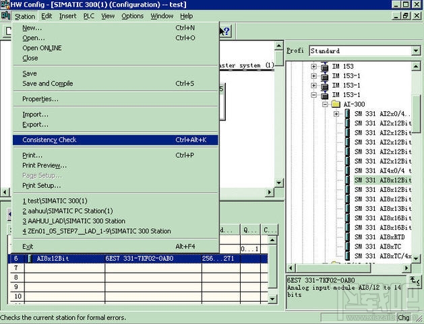Click the AI-300 folder icon
Screen dimensions: 424x324
click(x=336, y=104)
